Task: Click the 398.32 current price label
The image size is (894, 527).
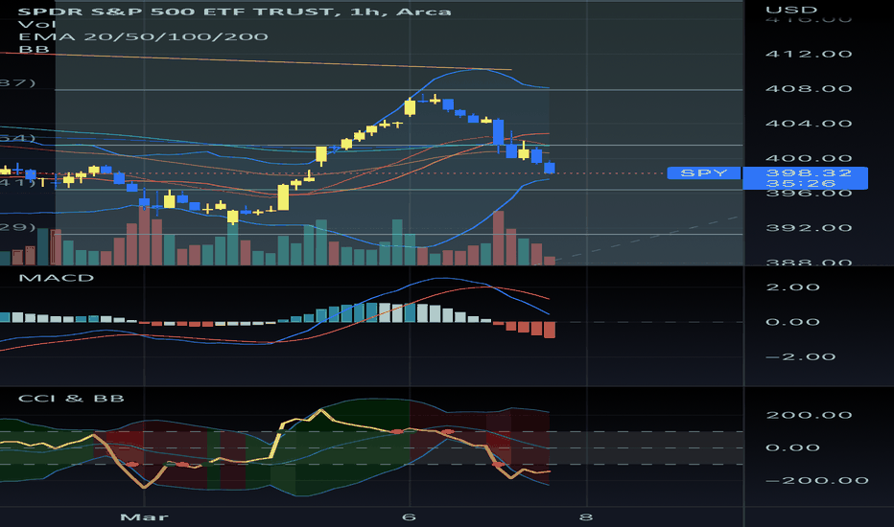Action: (x=809, y=172)
